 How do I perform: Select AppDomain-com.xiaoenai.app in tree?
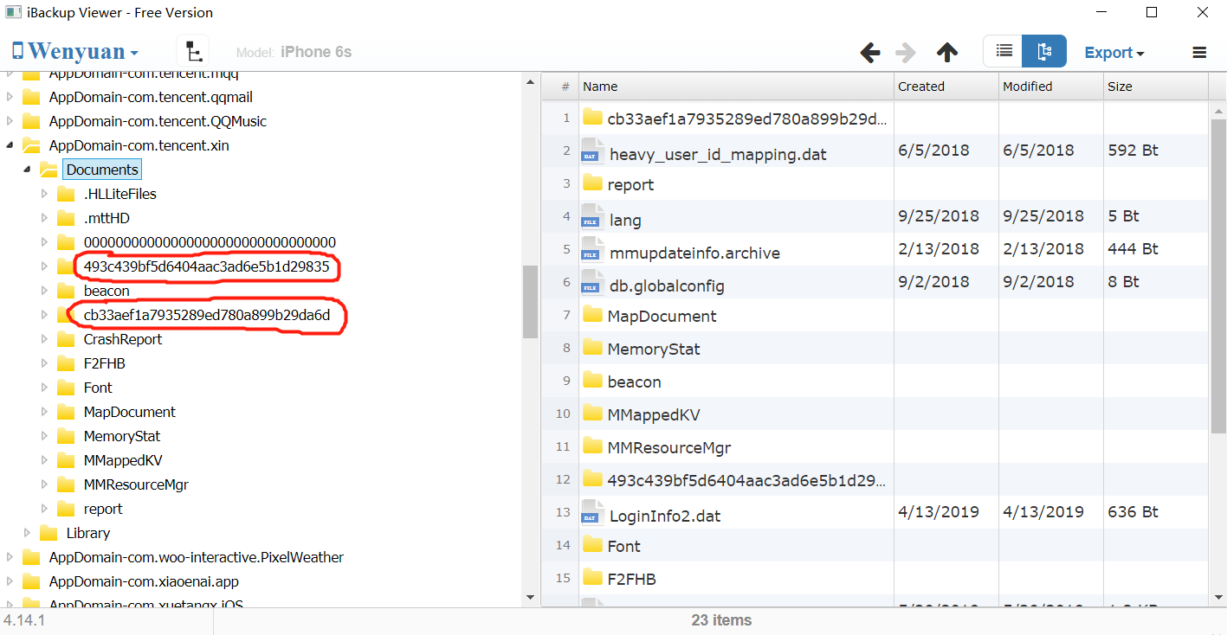[x=144, y=581]
